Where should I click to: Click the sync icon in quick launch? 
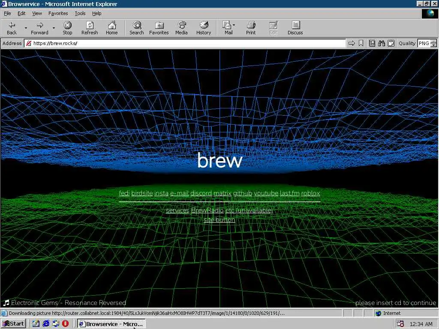[x=56, y=324]
